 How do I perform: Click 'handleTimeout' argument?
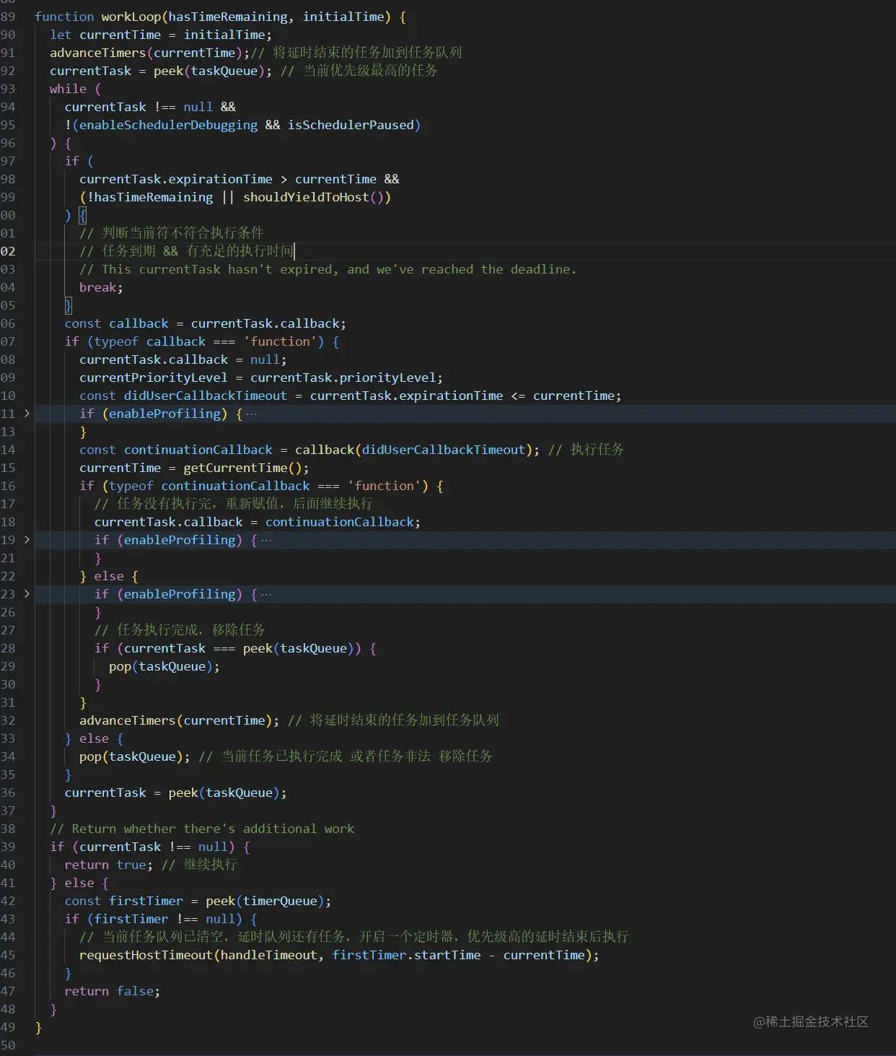[268, 955]
